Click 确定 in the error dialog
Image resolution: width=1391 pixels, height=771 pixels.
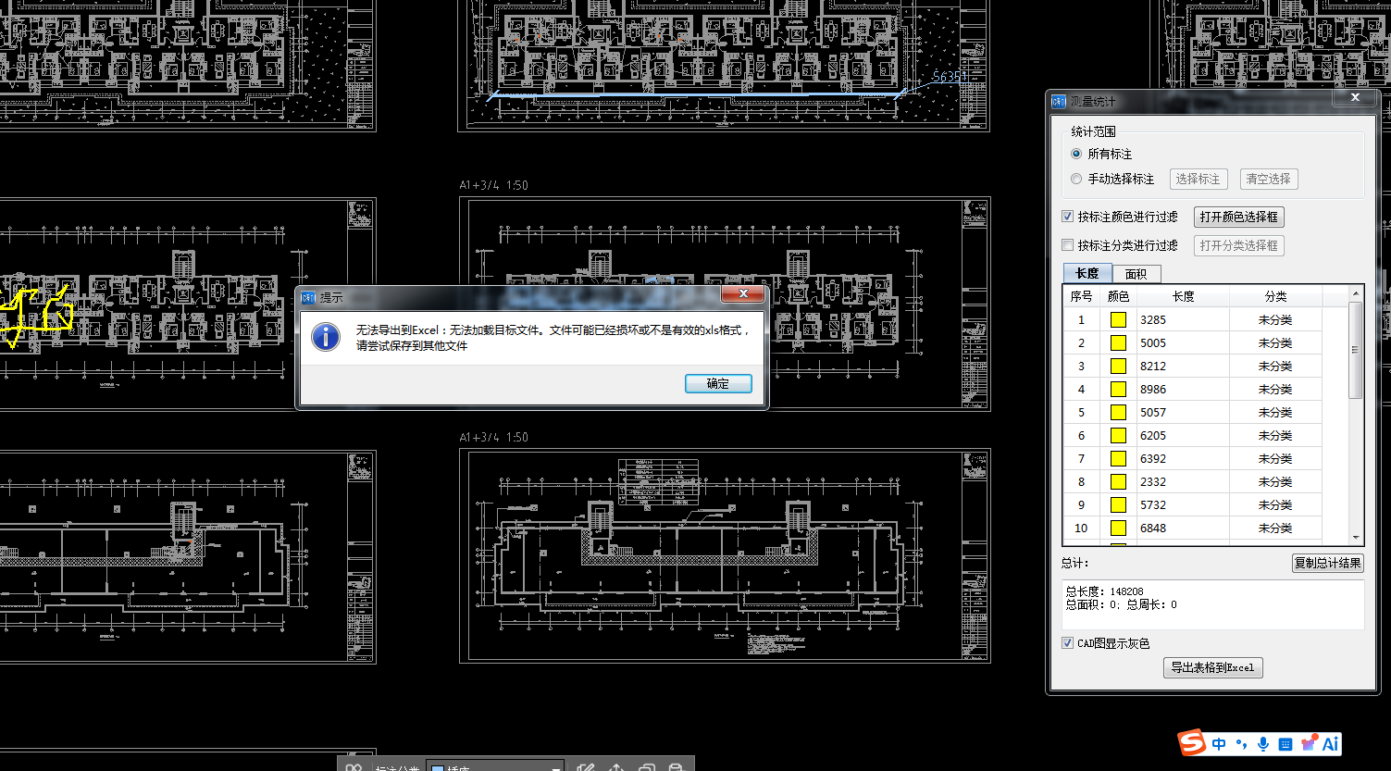717,383
